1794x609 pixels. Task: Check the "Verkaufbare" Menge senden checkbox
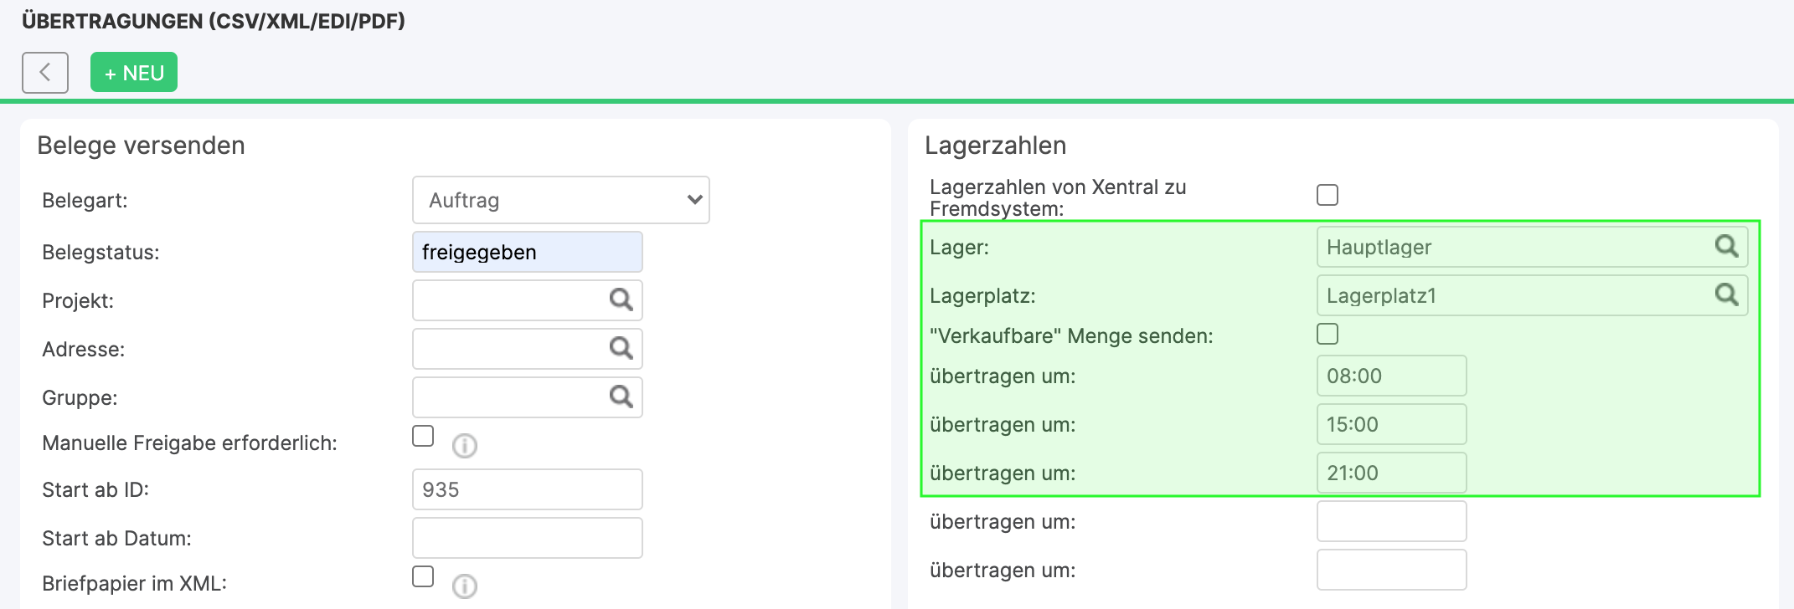click(1327, 334)
